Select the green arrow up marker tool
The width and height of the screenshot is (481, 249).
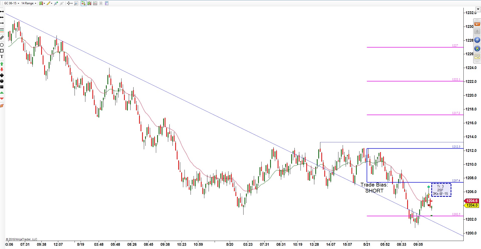(x=2, y=64)
